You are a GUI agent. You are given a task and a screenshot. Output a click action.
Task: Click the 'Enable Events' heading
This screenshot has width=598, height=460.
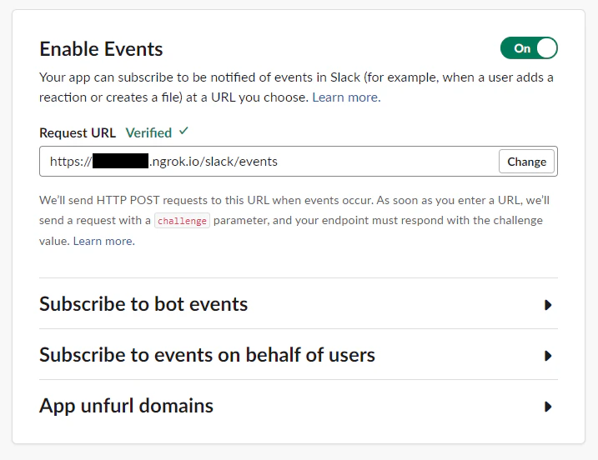tap(101, 49)
